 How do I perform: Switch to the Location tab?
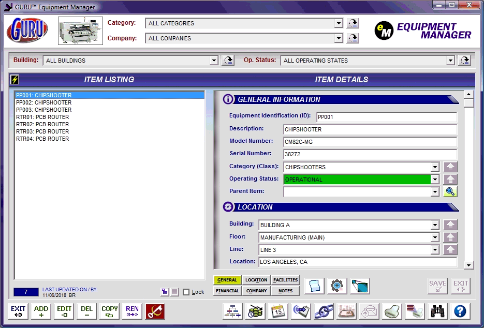256,280
